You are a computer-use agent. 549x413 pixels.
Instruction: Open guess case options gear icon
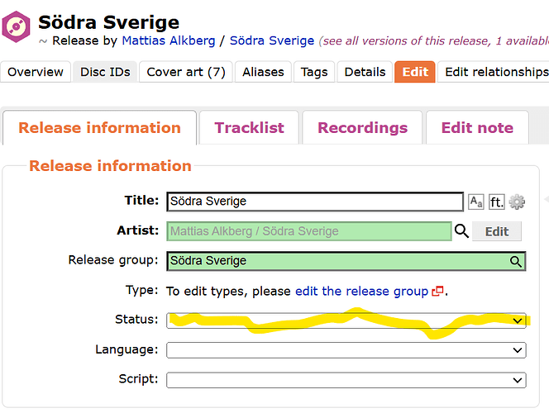[518, 202]
